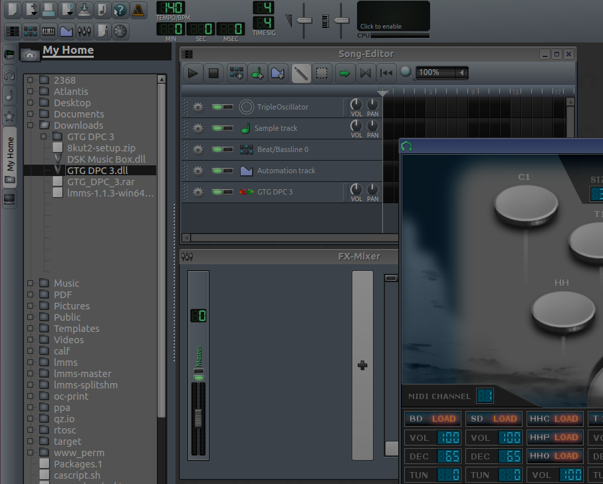Adjust the Master channel volume fader

[x=198, y=418]
